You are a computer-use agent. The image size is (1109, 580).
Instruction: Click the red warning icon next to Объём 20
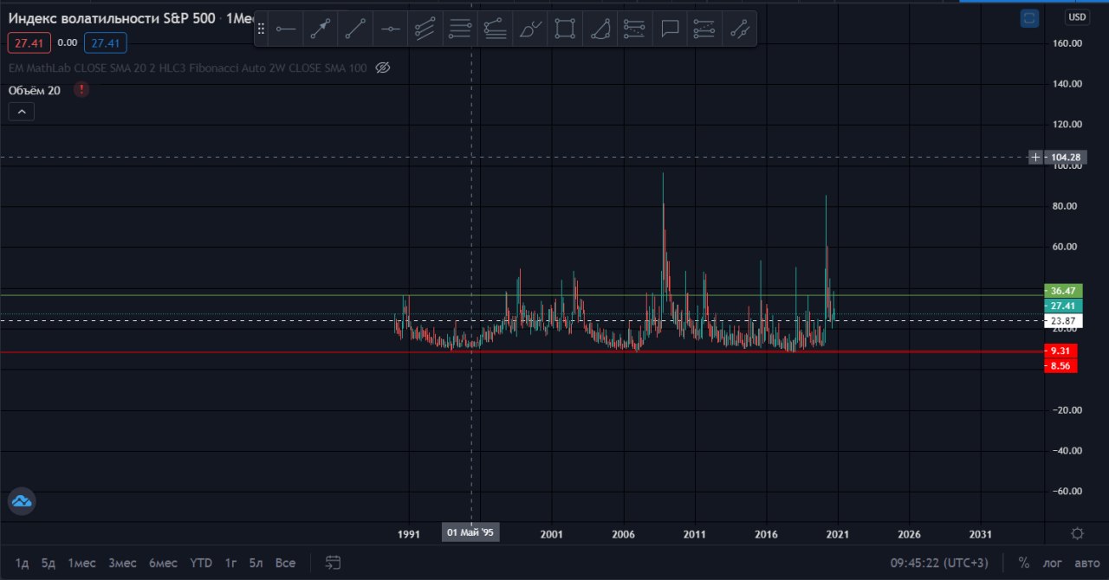81,89
